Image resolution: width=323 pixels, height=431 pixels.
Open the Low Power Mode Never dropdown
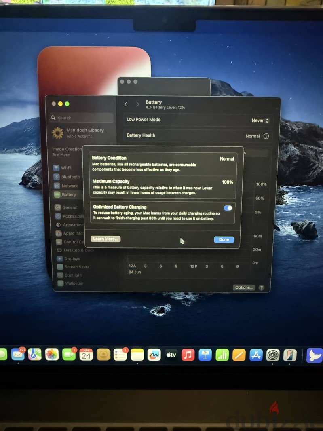(260, 120)
